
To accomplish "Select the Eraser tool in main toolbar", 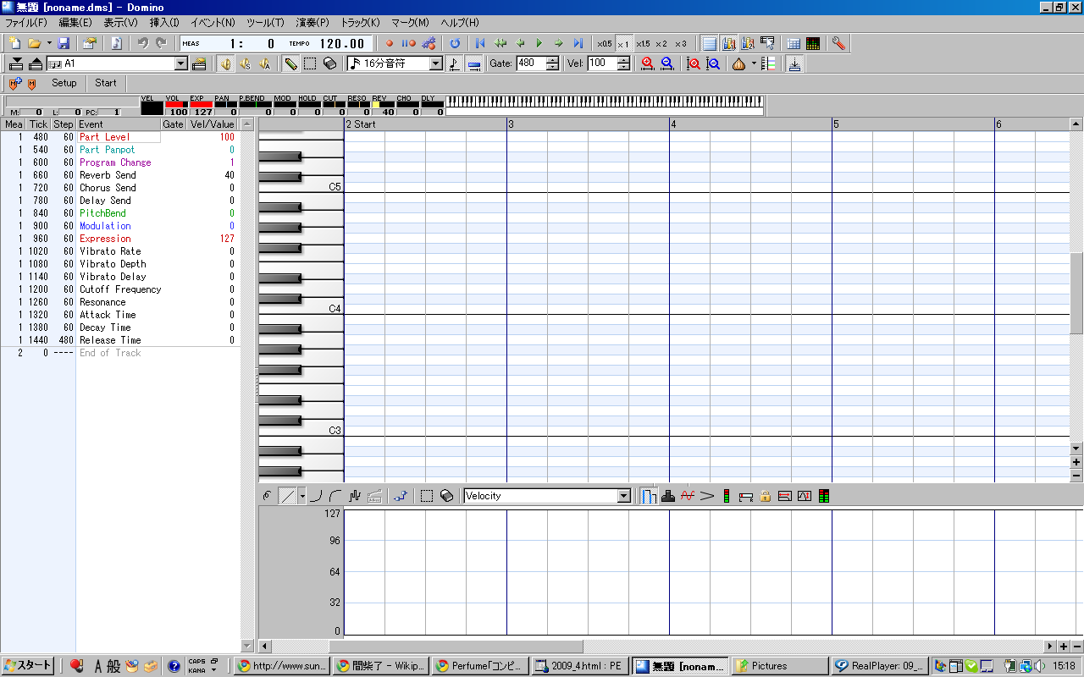I will point(329,63).
